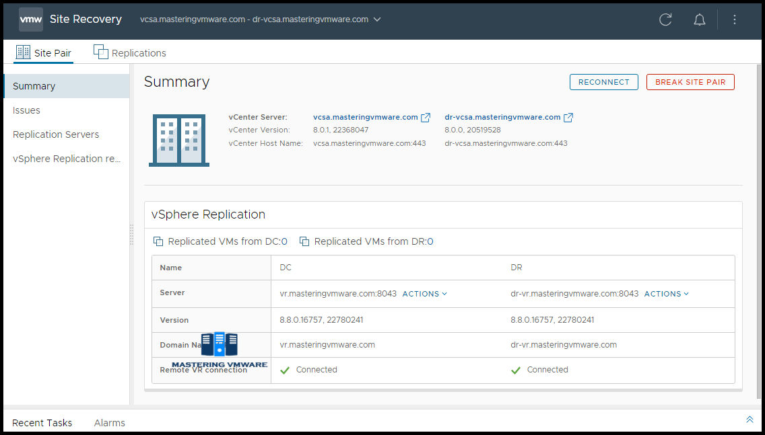The width and height of the screenshot is (765, 435).
Task: Click the VMW logo in the header
Action: (30, 19)
